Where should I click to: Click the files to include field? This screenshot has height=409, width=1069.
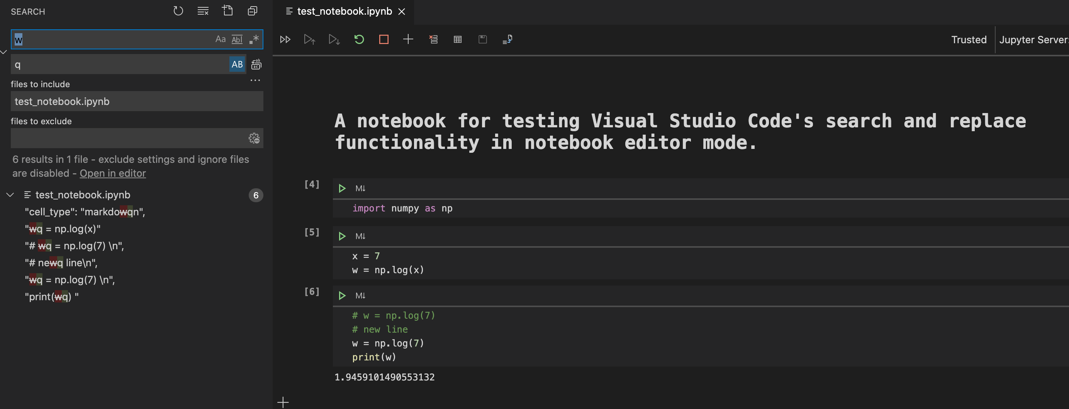click(x=137, y=101)
